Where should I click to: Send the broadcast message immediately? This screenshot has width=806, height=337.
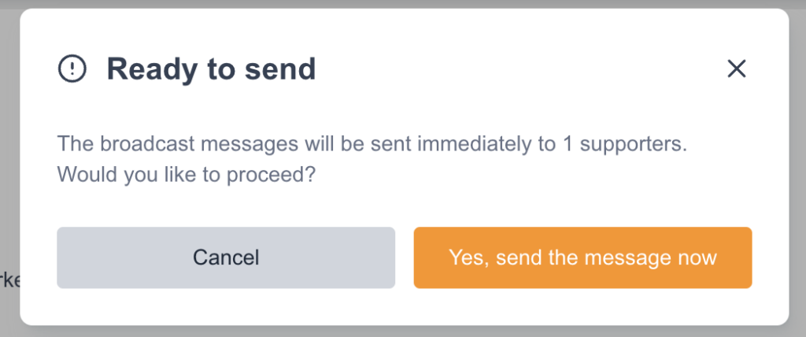coord(582,257)
